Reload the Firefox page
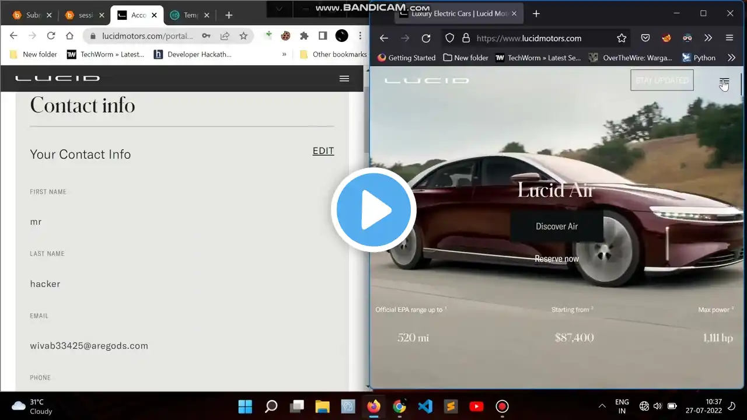747x420 pixels. [426, 38]
